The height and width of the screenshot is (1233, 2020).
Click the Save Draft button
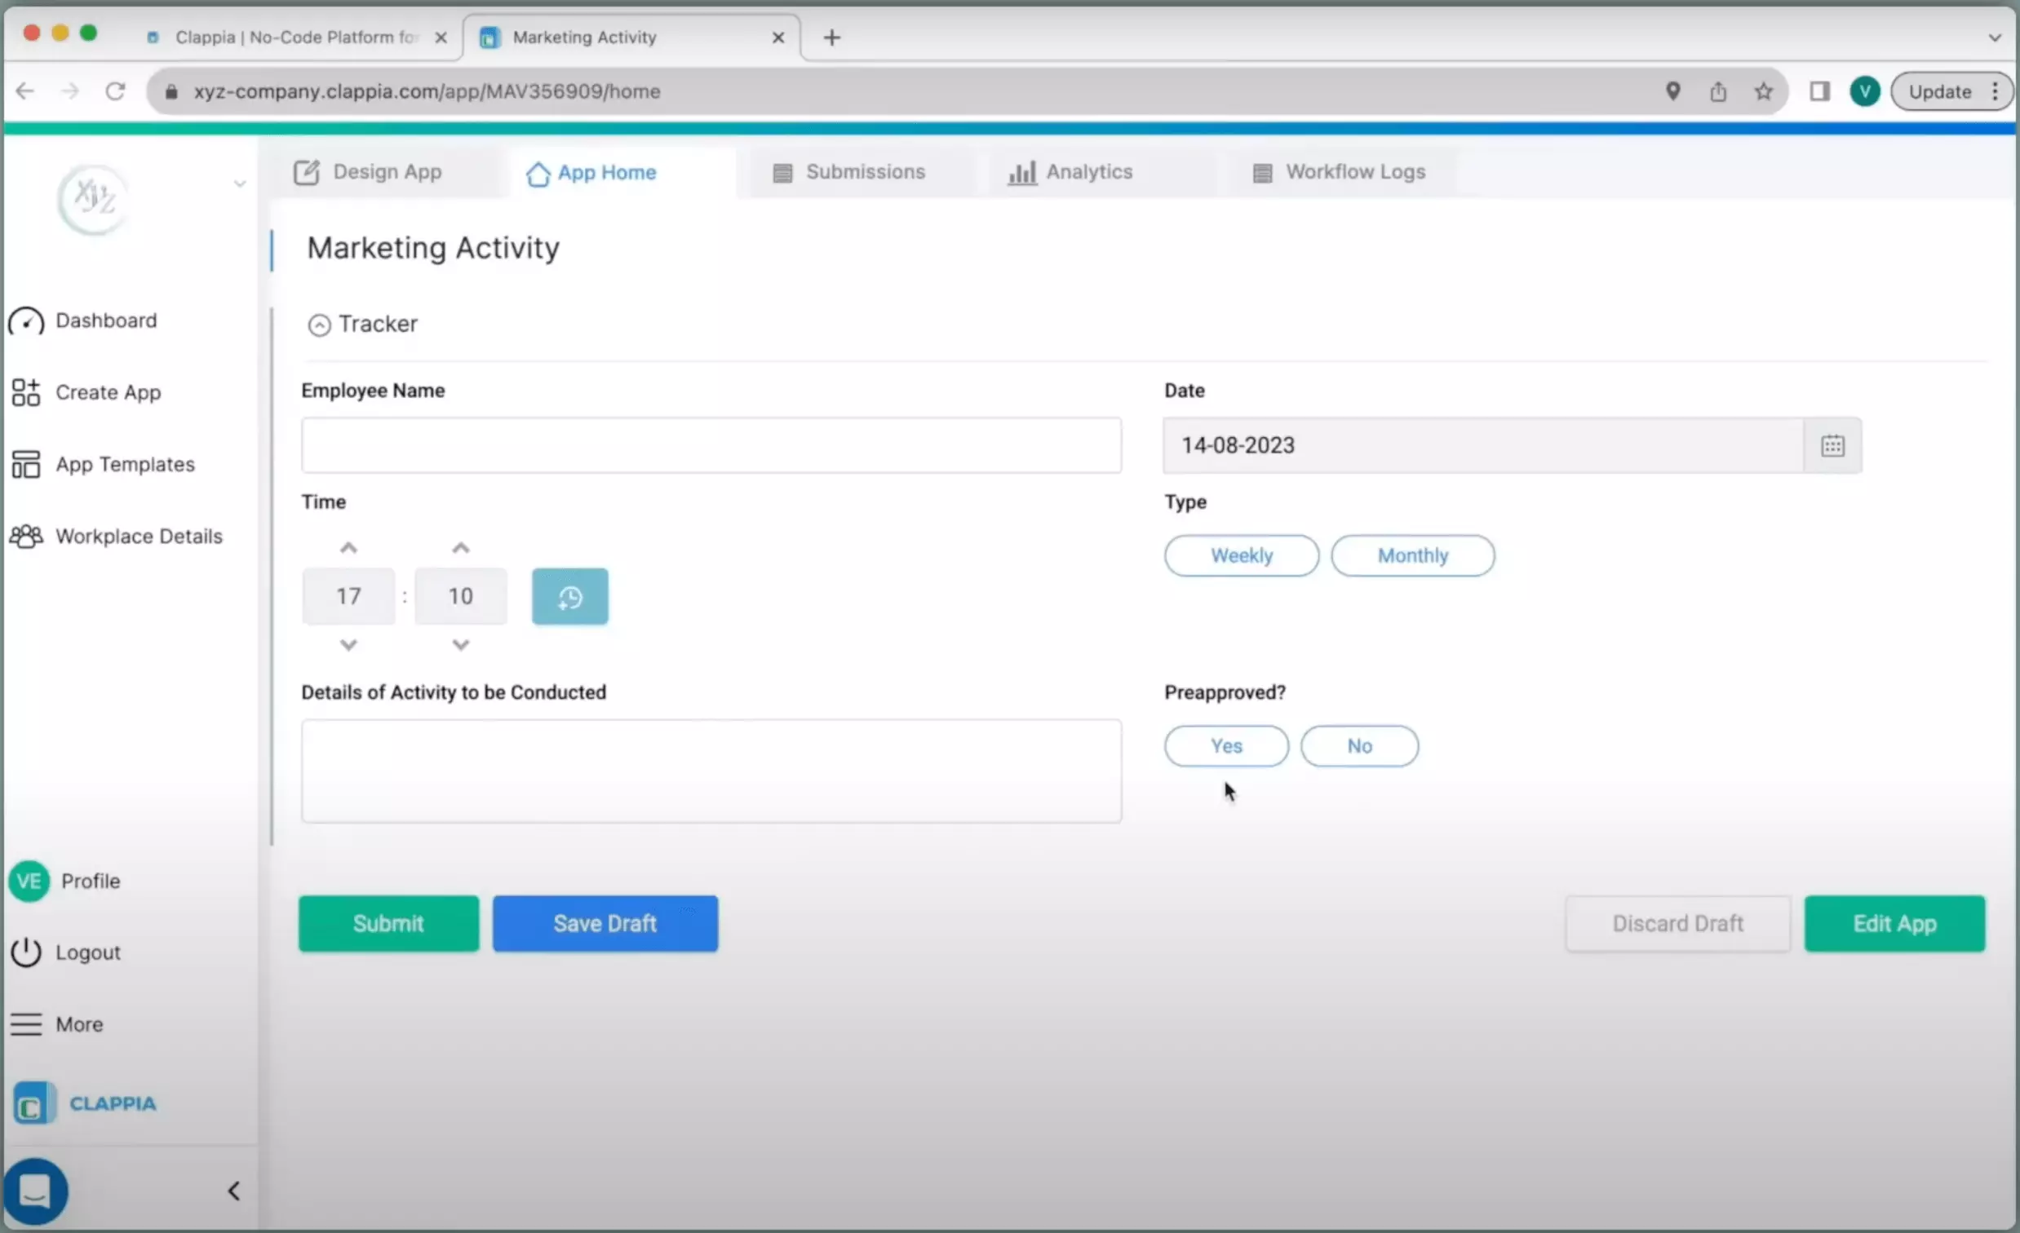(605, 923)
